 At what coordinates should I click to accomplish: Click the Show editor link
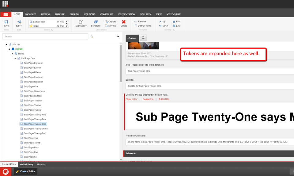[131, 99]
